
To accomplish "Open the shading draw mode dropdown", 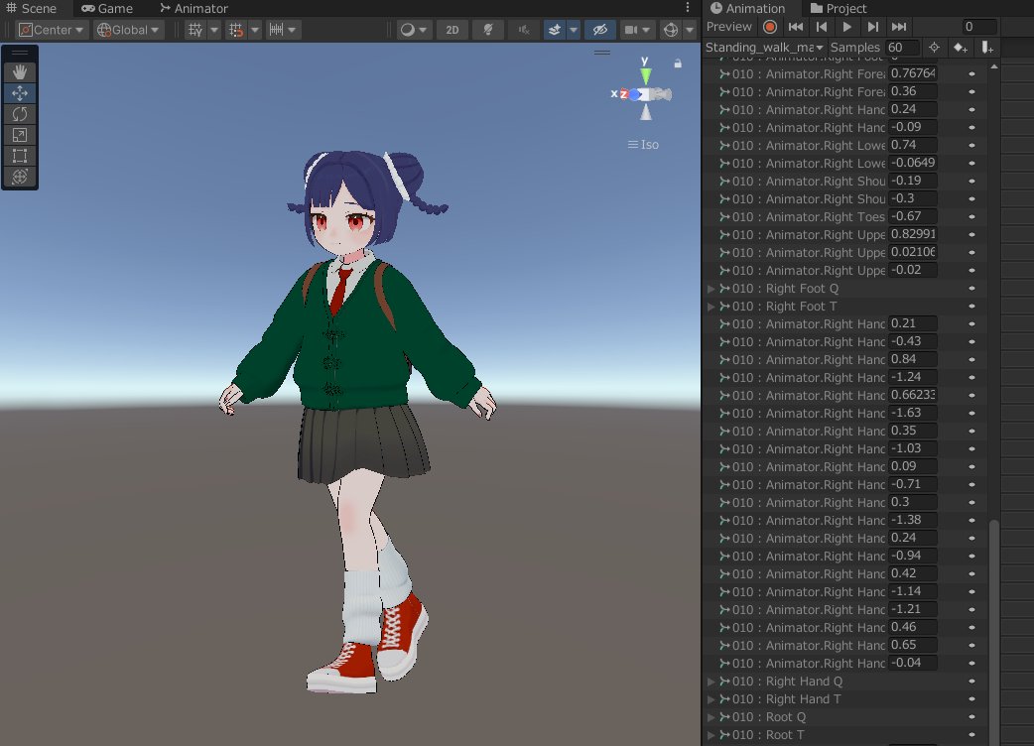I will pyautogui.click(x=414, y=30).
